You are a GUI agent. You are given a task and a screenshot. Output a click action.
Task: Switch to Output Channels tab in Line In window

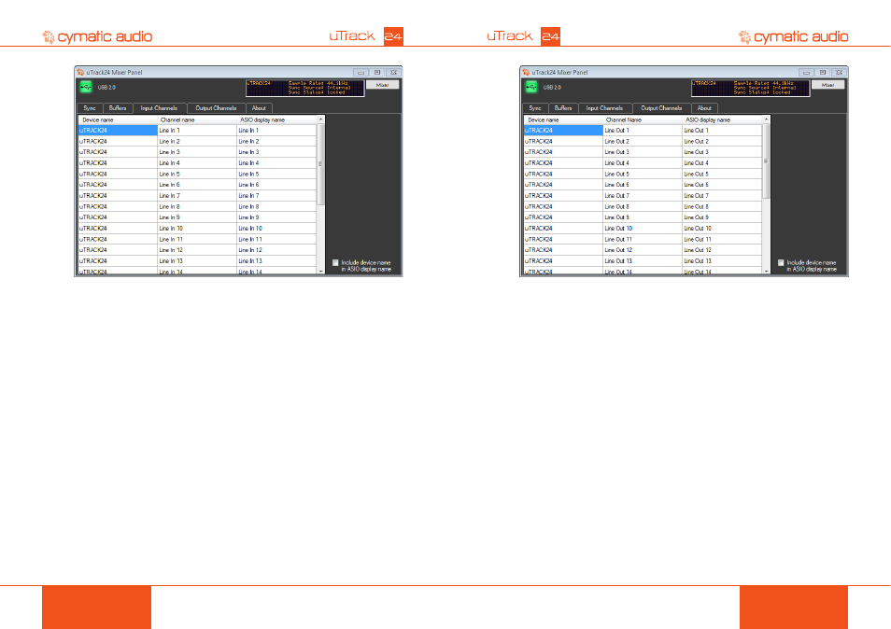pos(216,108)
